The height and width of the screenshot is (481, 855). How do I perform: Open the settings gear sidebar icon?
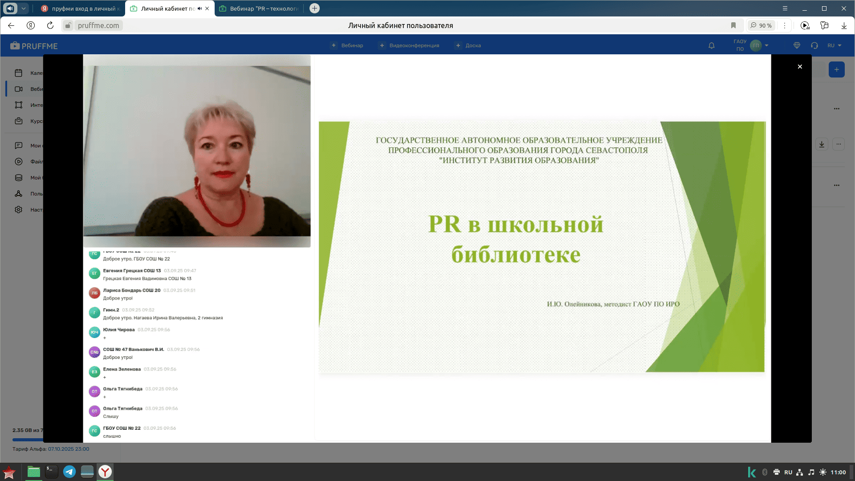pyautogui.click(x=19, y=210)
